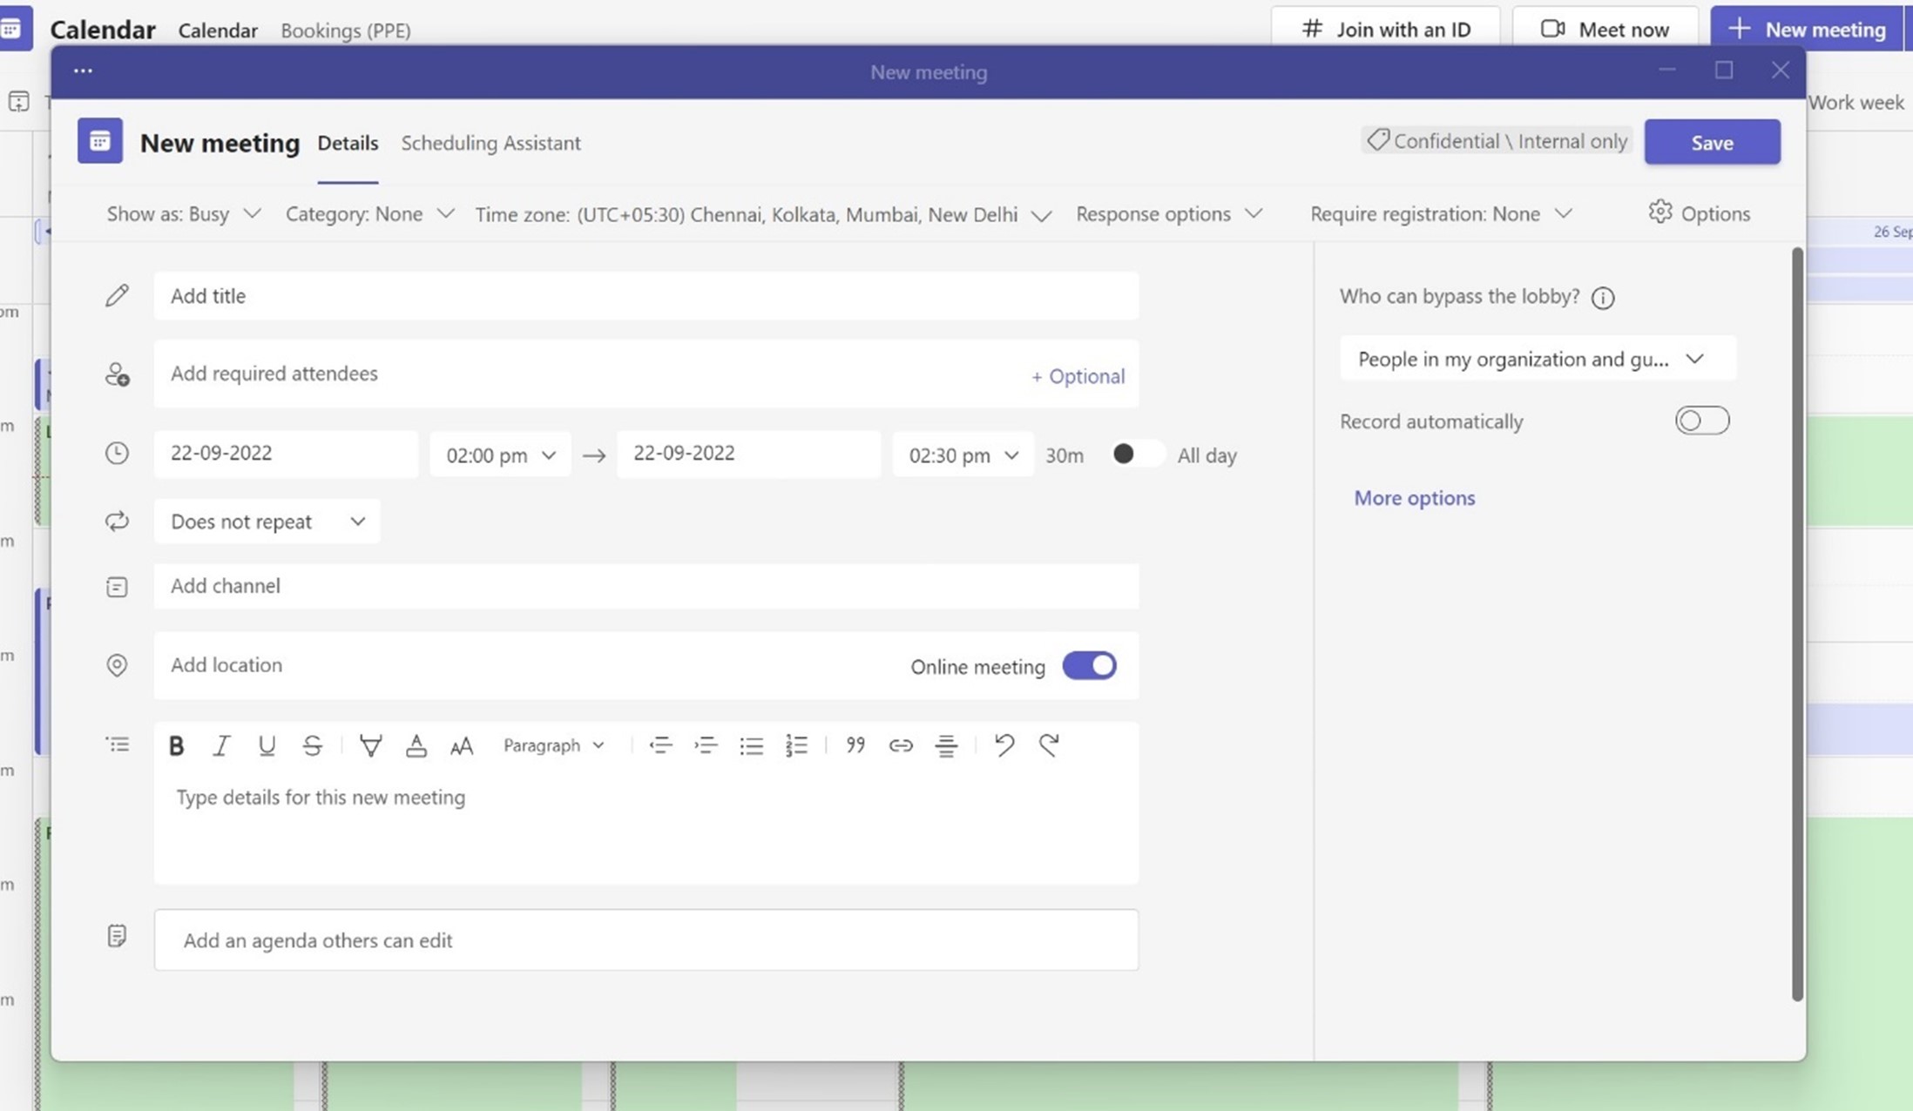Undo the last edit in editor

pyautogui.click(x=1004, y=745)
